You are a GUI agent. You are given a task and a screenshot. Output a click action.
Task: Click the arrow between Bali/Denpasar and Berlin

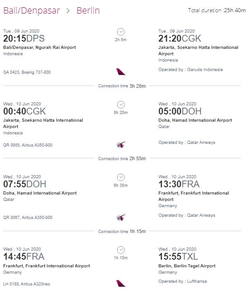click(x=68, y=11)
